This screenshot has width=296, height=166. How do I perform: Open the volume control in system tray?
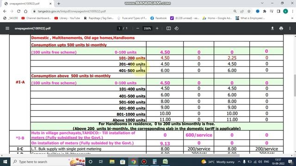[x=260, y=162]
